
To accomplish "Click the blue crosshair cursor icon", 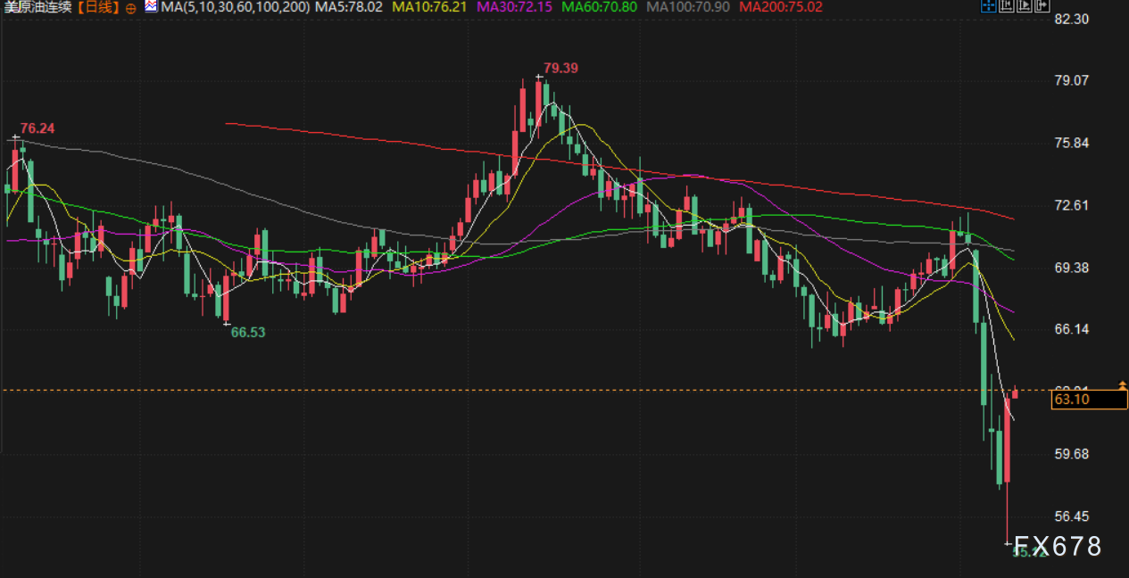I will coord(988,6).
